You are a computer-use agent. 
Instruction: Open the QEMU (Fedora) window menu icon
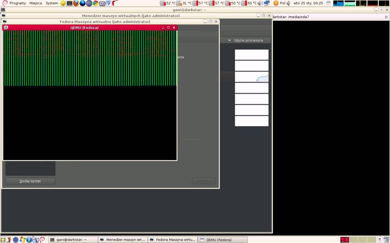[x=6, y=28]
